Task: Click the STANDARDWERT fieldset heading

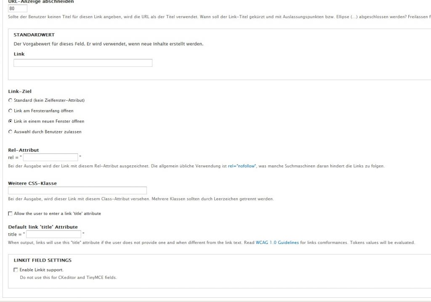Action: tap(34, 35)
